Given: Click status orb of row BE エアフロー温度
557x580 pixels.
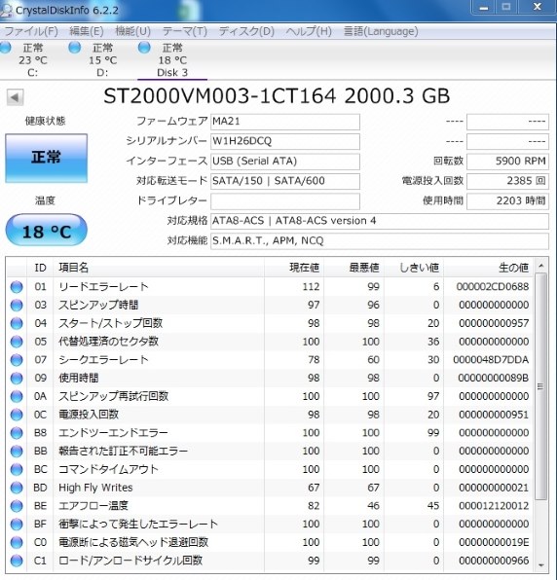Looking at the screenshot, I should coord(17,506).
